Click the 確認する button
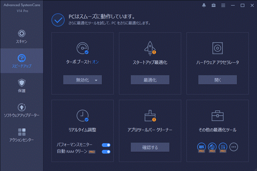Image resolution: width=257 pixels, height=171 pixels. pyautogui.click(x=150, y=147)
